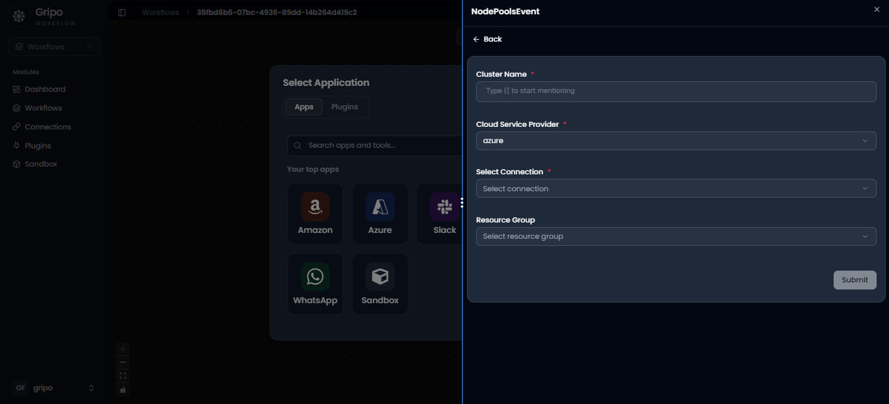Close the NodePoolsEvent panel
Viewport: 889px width, 404px height.
click(877, 9)
